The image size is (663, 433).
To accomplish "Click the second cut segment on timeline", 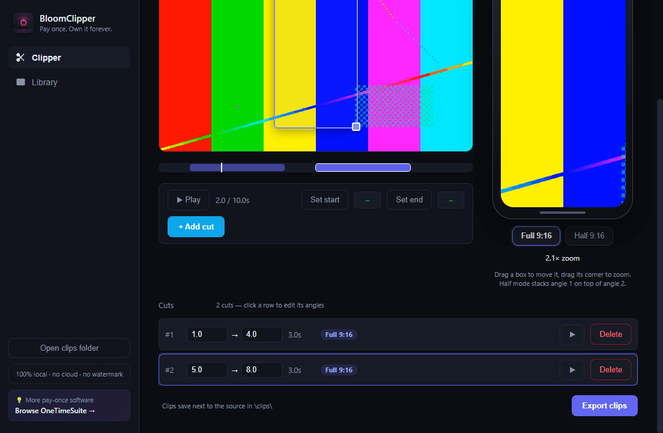I will (363, 168).
